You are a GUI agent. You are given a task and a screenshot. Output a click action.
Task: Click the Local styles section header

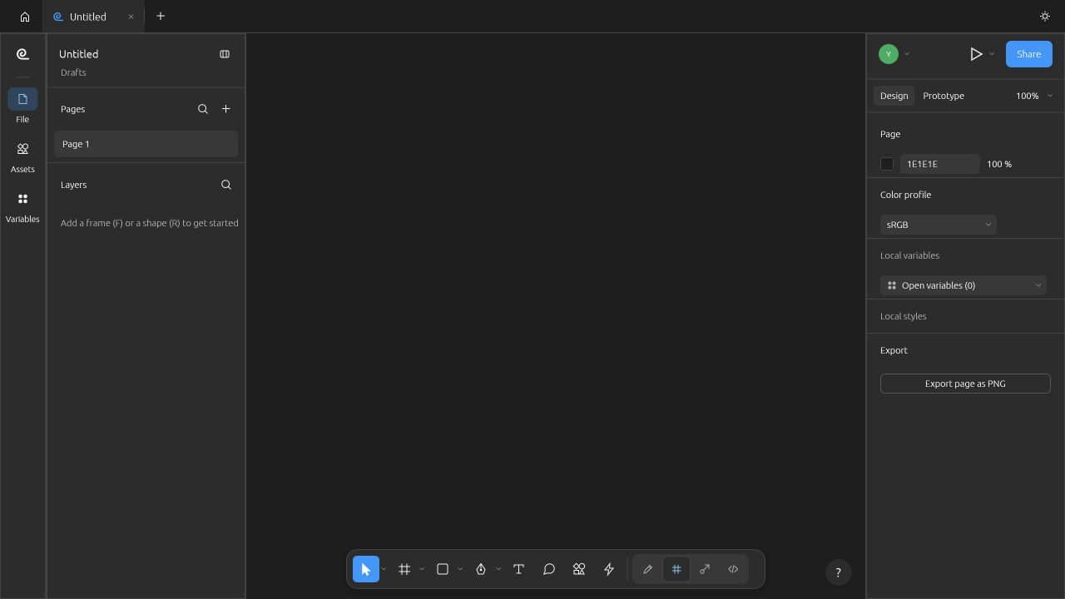(x=904, y=316)
